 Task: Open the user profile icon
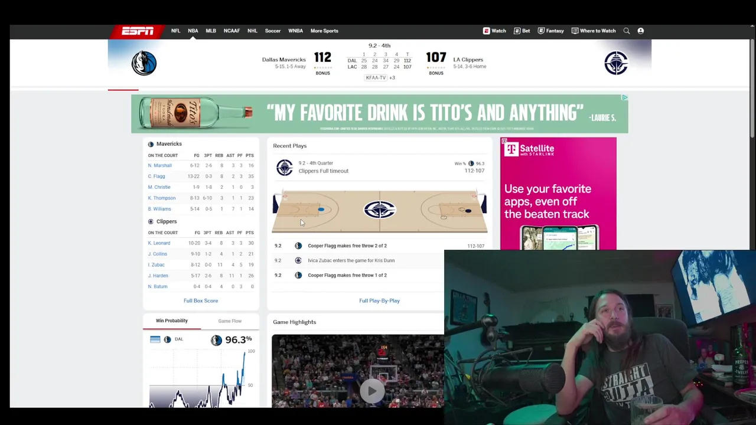[x=640, y=31]
